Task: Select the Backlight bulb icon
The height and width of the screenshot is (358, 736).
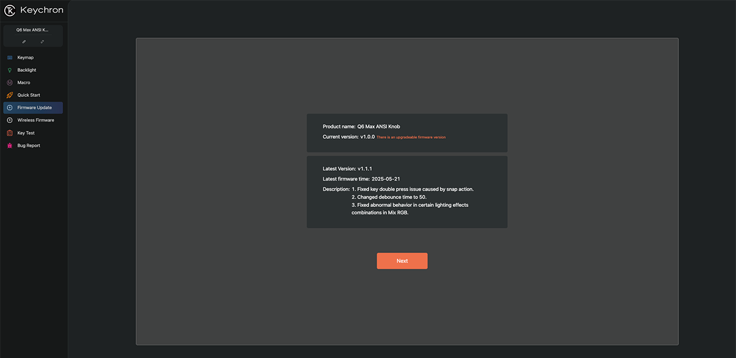Action: tap(10, 70)
